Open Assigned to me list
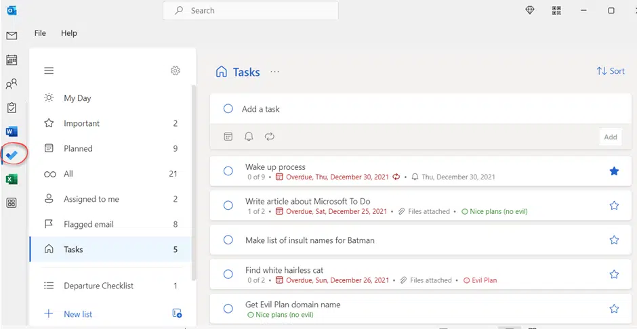This screenshot has height=329, width=637. pyautogui.click(x=110, y=199)
